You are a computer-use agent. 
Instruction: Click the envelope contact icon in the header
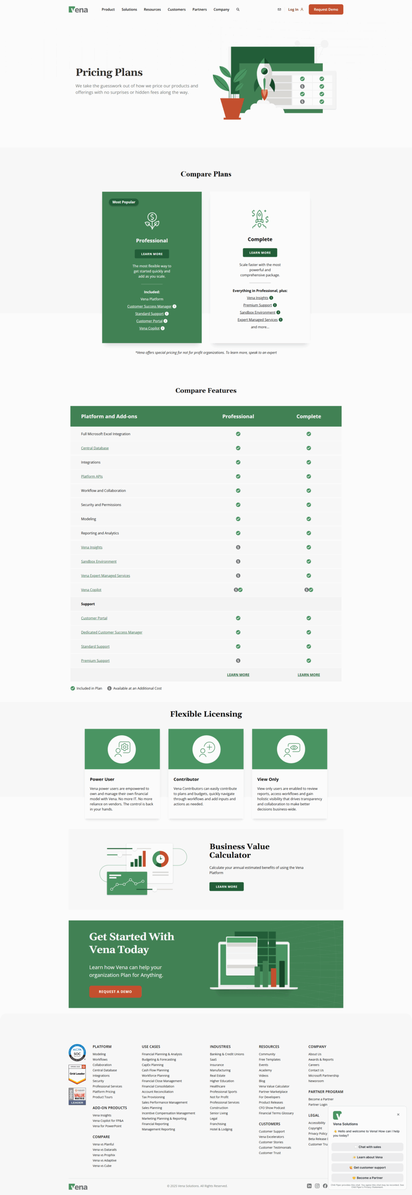tap(279, 9)
